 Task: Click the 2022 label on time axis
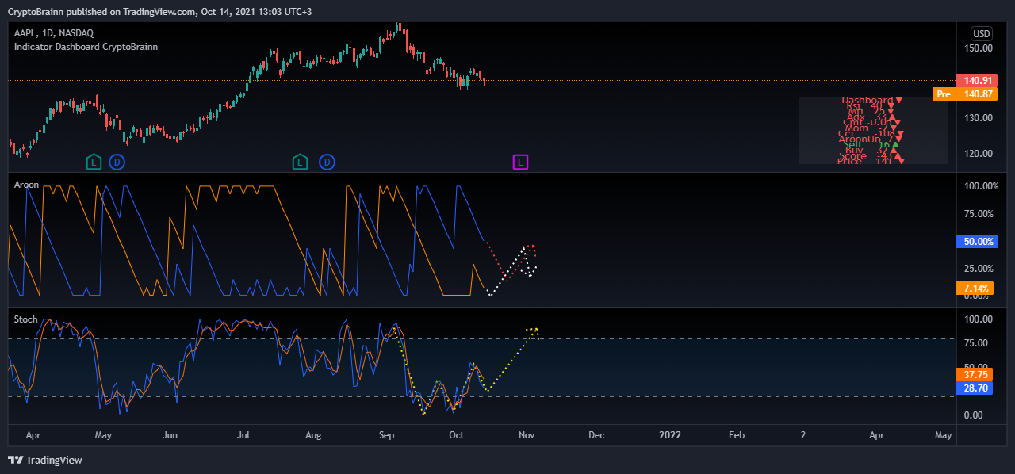click(670, 435)
